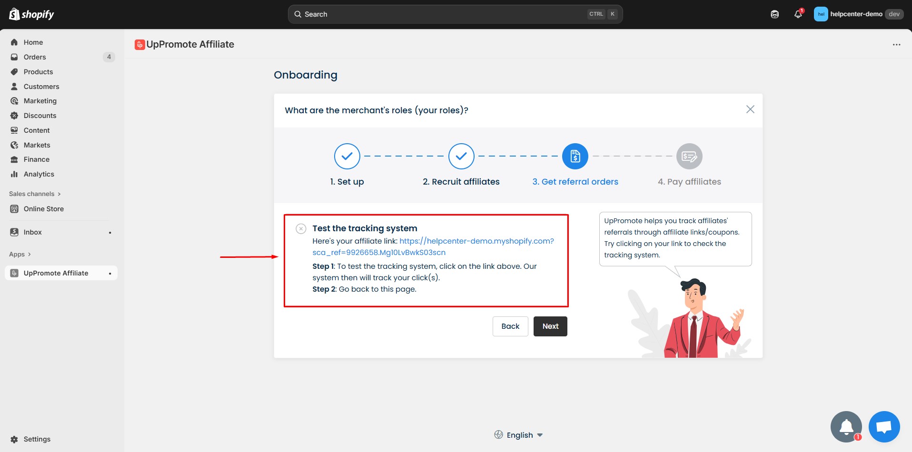This screenshot has height=452, width=912.
Task: Click the Products tag icon
Action: coord(14,72)
